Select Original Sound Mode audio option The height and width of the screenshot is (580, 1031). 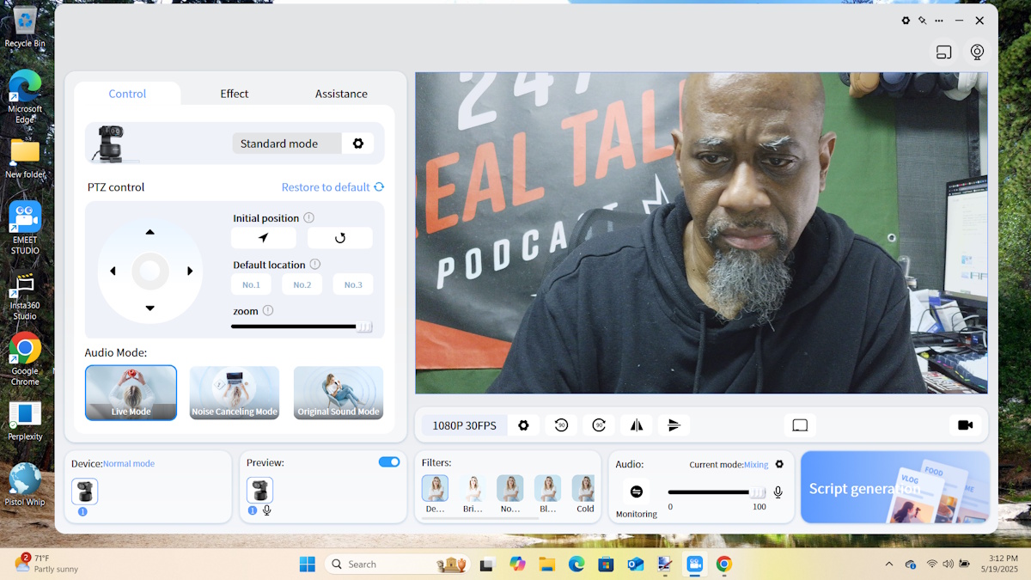tap(339, 393)
